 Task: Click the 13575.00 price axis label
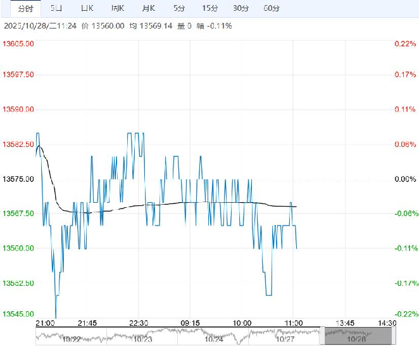pyautogui.click(x=18, y=179)
